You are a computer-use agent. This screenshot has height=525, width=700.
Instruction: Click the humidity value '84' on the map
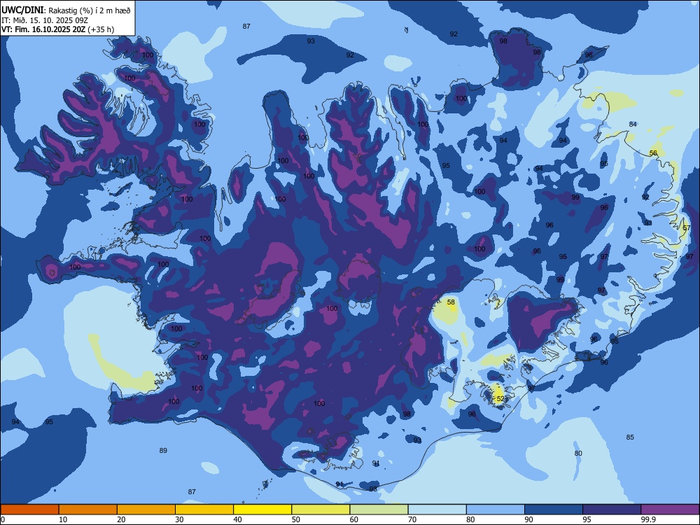click(x=633, y=124)
